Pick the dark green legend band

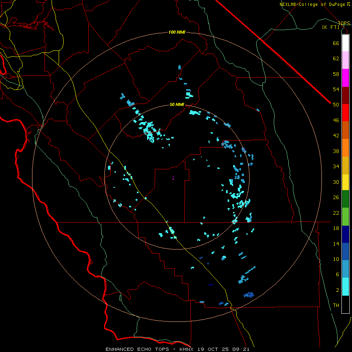(x=345, y=199)
